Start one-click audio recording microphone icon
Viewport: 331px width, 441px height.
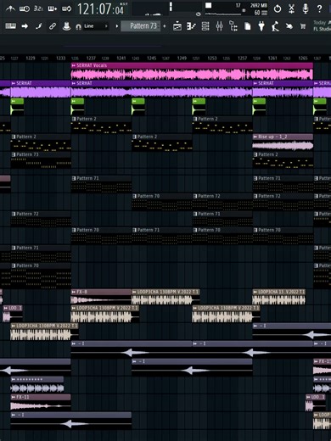pos(306,8)
